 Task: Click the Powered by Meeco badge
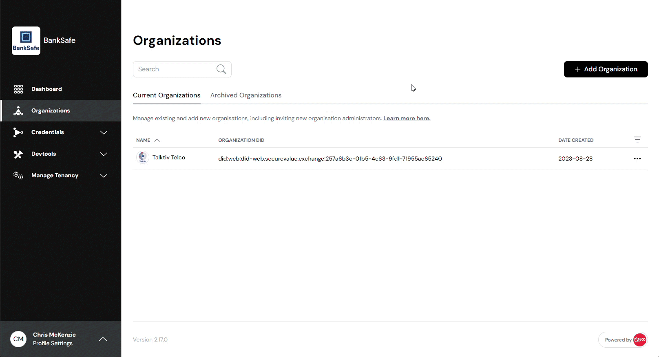pos(623,340)
